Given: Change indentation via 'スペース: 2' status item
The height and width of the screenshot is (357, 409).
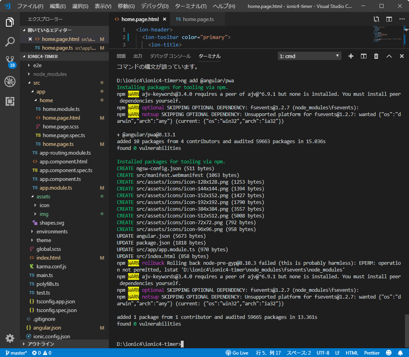Looking at the screenshot, I should point(299,353).
